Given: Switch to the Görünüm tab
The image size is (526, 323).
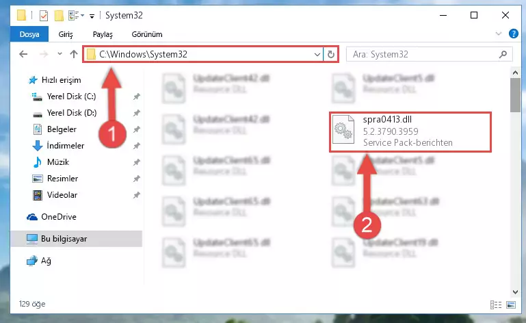Looking at the screenshot, I should (147, 34).
